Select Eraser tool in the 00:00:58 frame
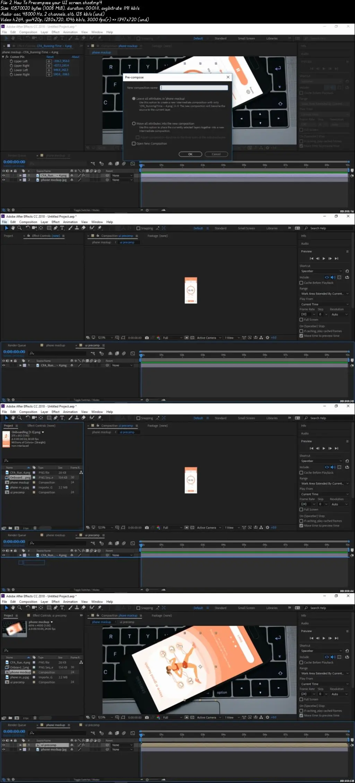Image resolution: width=355 pixels, height=783 pixels. [x=83, y=608]
